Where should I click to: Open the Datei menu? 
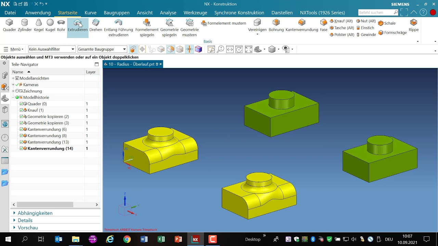10,13
